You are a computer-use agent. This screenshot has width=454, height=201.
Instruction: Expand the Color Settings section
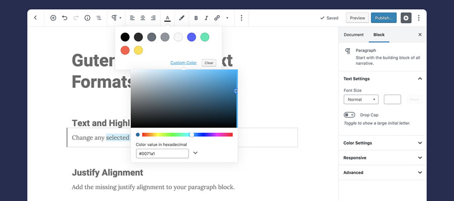click(x=382, y=143)
